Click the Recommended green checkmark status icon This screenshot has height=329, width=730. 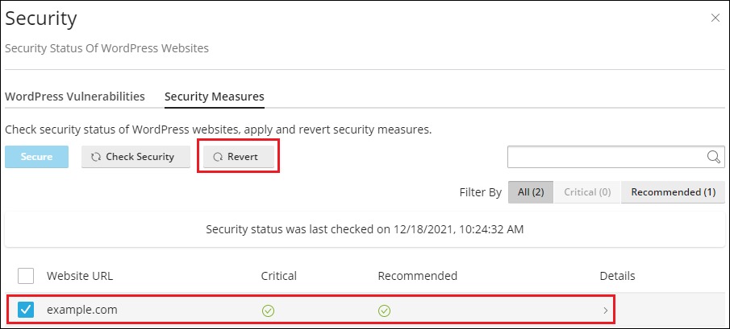(x=385, y=310)
